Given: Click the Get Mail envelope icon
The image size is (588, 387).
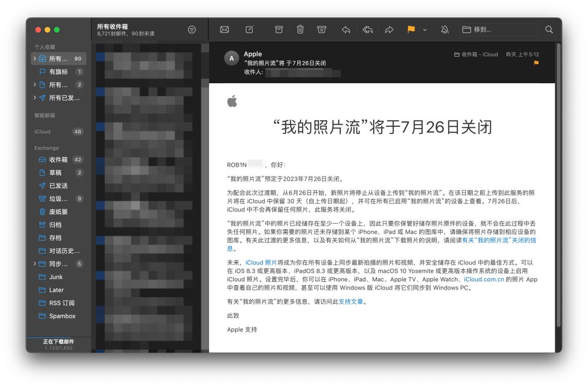Looking at the screenshot, I should coord(224,29).
